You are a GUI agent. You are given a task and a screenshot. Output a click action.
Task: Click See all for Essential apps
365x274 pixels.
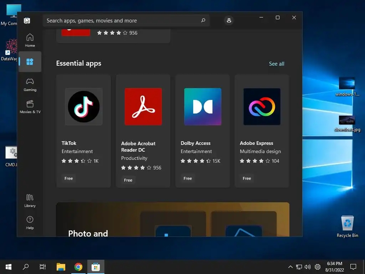(x=277, y=64)
